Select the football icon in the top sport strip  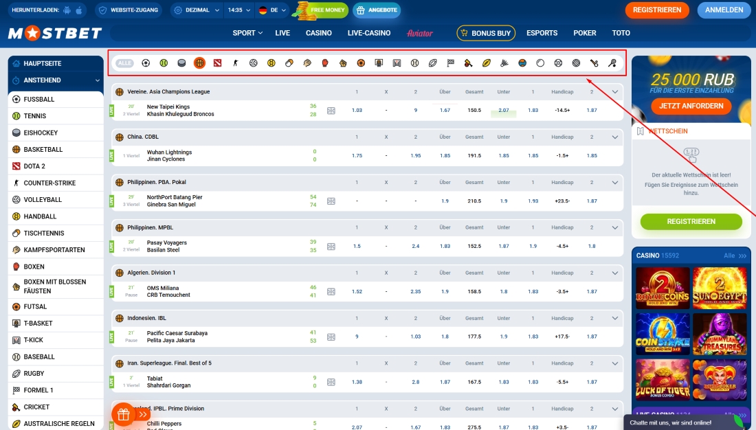[146, 63]
